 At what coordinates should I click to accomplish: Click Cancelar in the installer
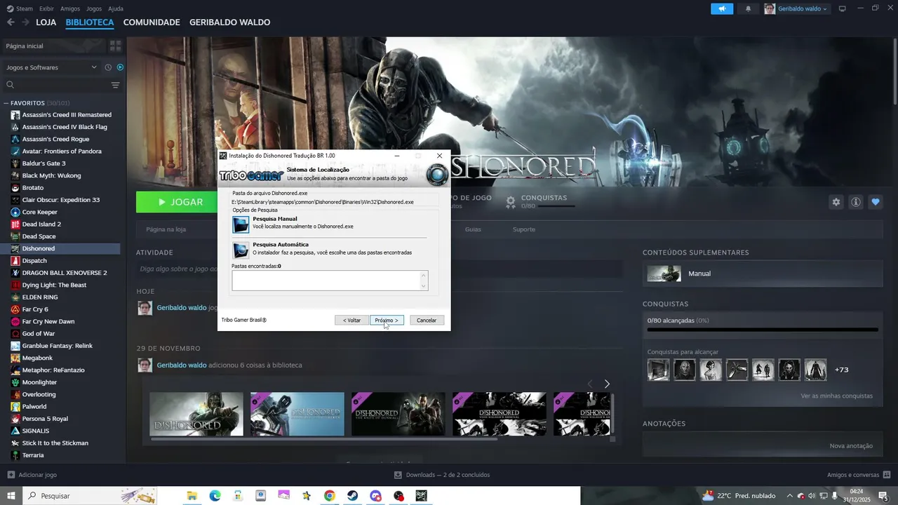[x=427, y=321]
